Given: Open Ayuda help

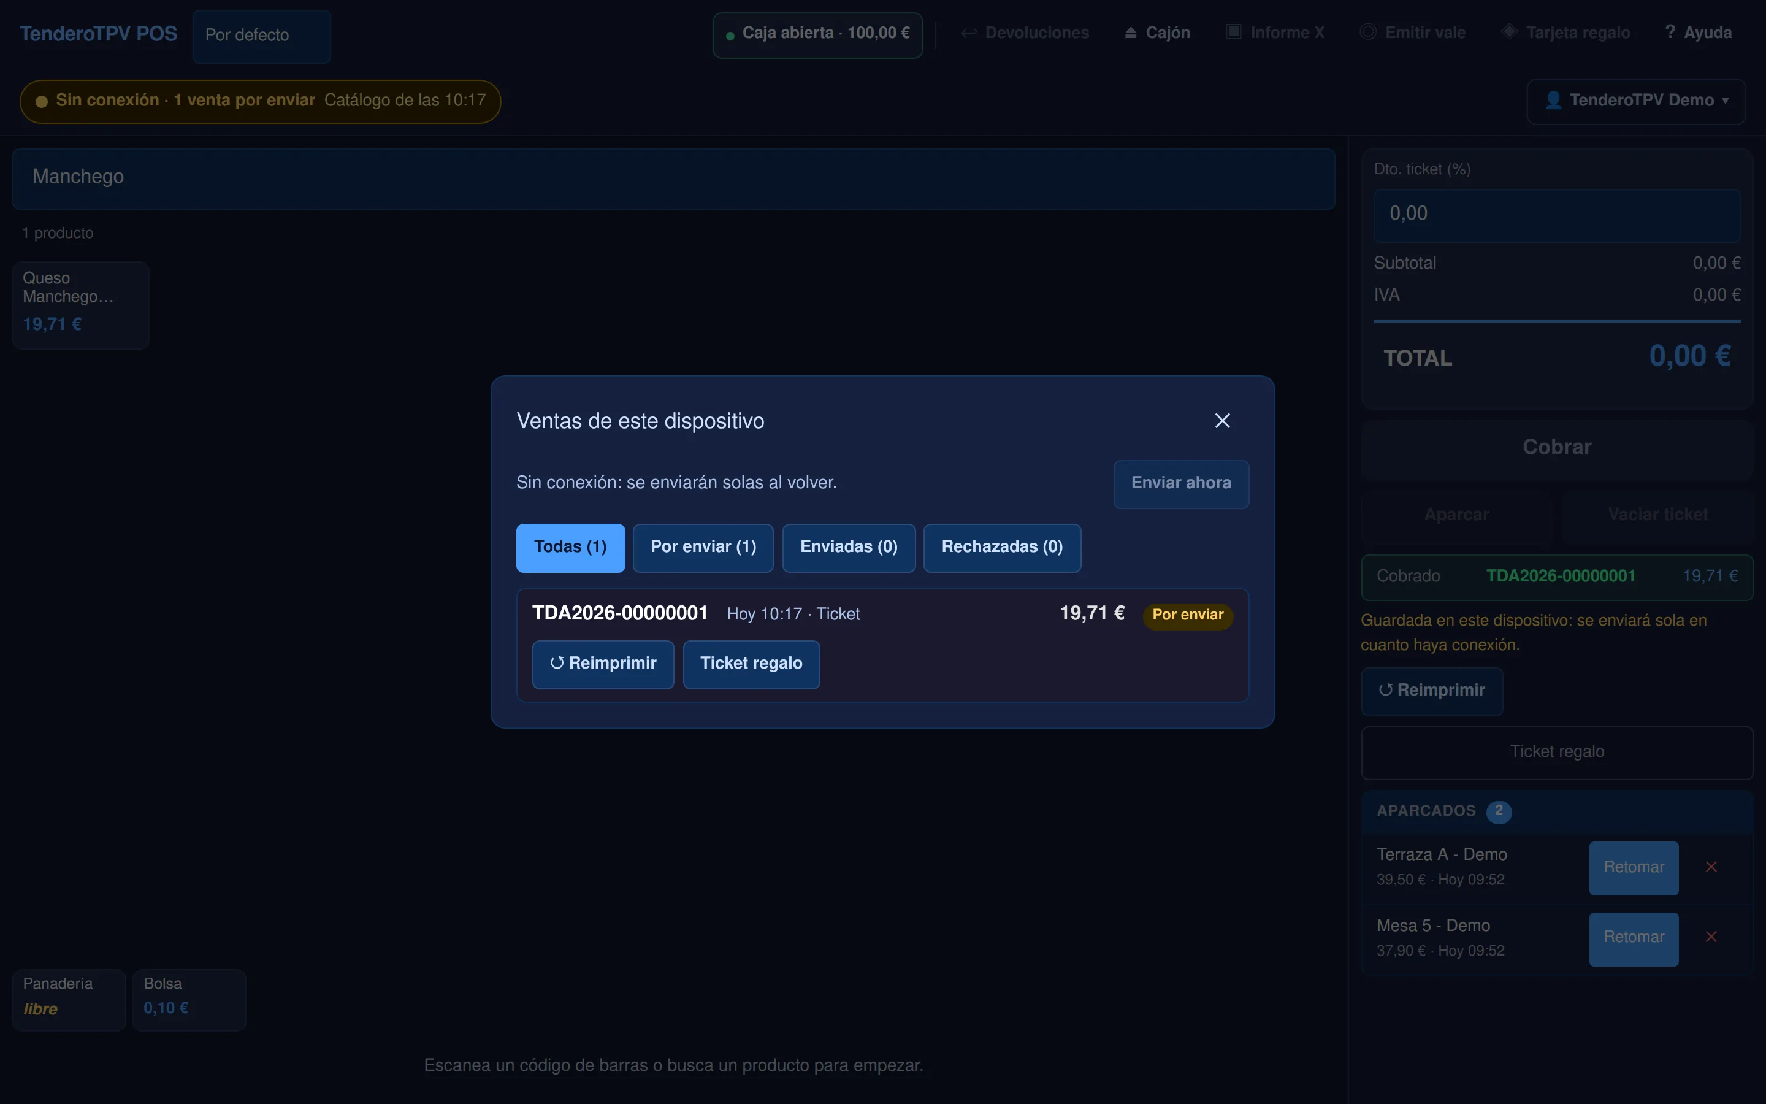Looking at the screenshot, I should click(x=1698, y=33).
